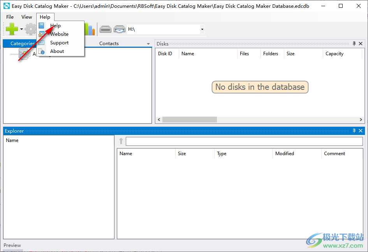Sort file list by Size column

point(195,154)
